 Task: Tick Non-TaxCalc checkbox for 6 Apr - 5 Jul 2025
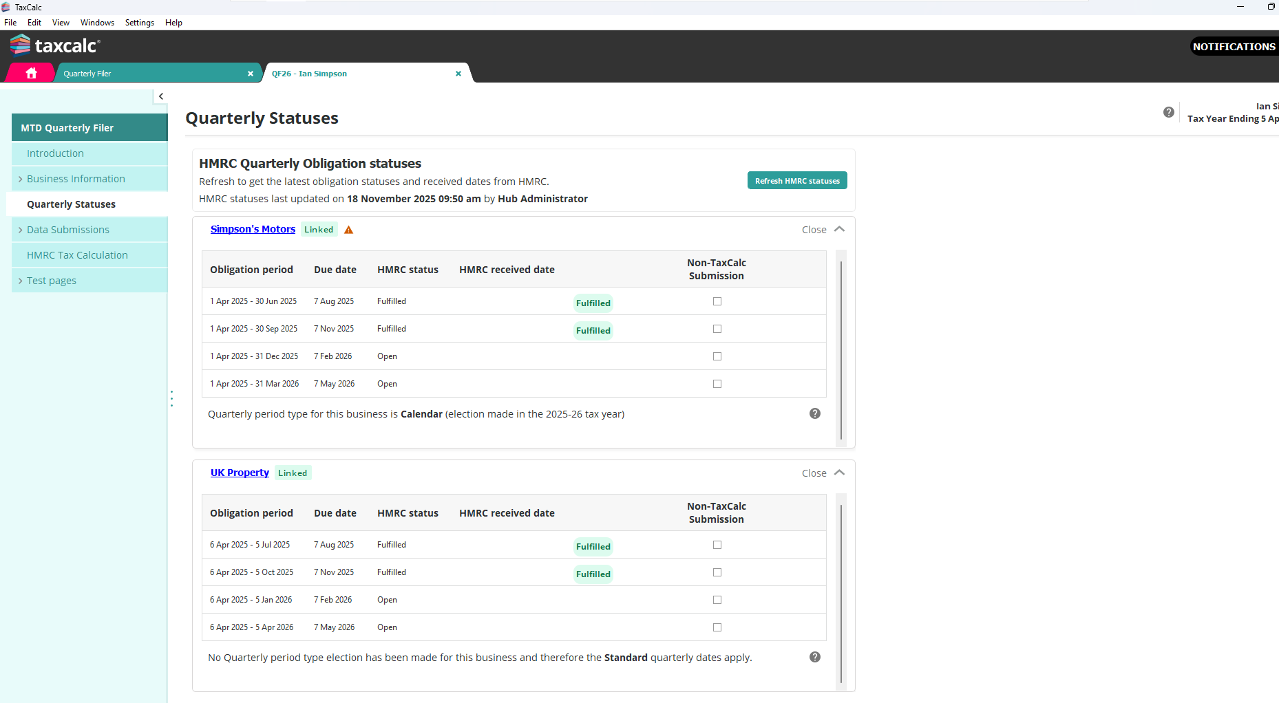tap(717, 545)
